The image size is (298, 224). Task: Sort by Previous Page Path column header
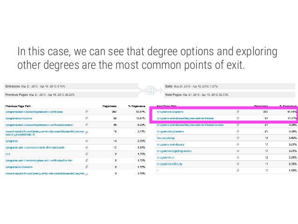[18, 106]
